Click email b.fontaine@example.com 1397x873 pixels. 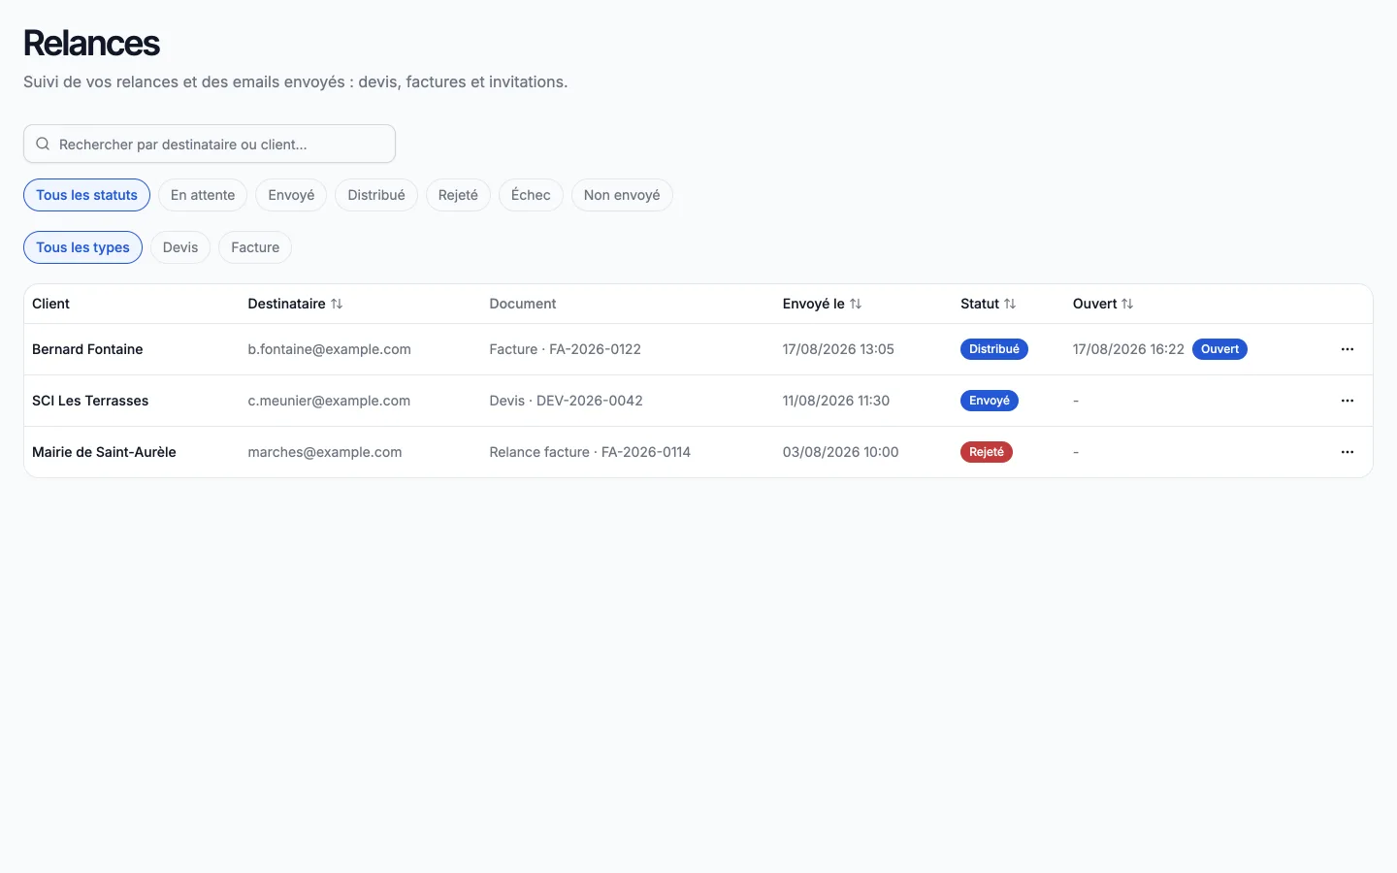click(329, 349)
